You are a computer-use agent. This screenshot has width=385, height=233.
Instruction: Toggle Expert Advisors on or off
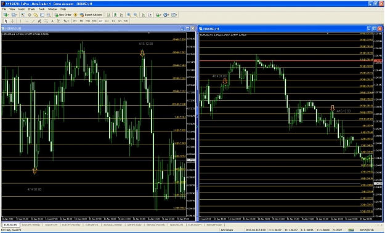tap(91, 15)
